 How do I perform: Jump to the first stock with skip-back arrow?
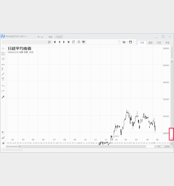pos(55,42)
